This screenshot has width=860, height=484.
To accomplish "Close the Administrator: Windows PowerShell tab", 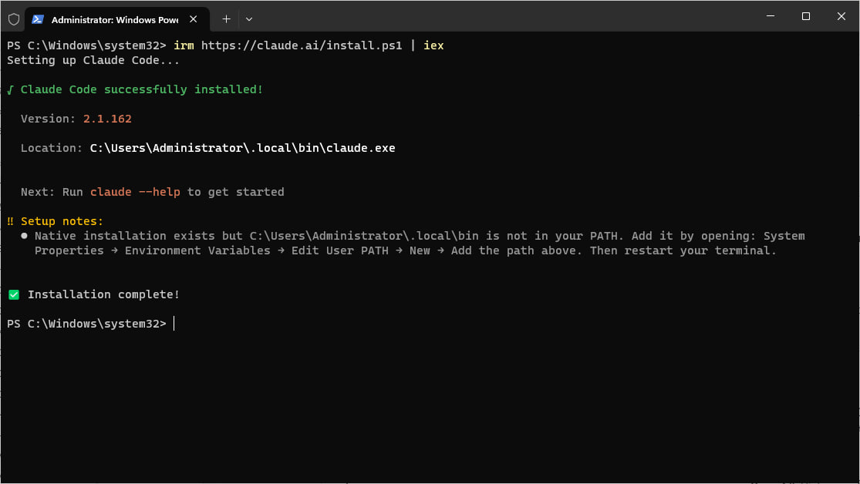I will (193, 19).
